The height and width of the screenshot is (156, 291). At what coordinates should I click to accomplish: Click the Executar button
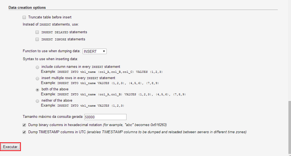[10, 147]
